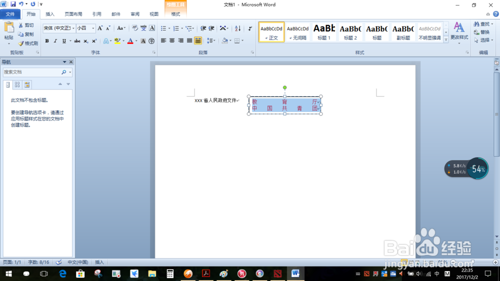Open multilevel list button
The height and width of the screenshot is (281, 500).
tap(189, 28)
